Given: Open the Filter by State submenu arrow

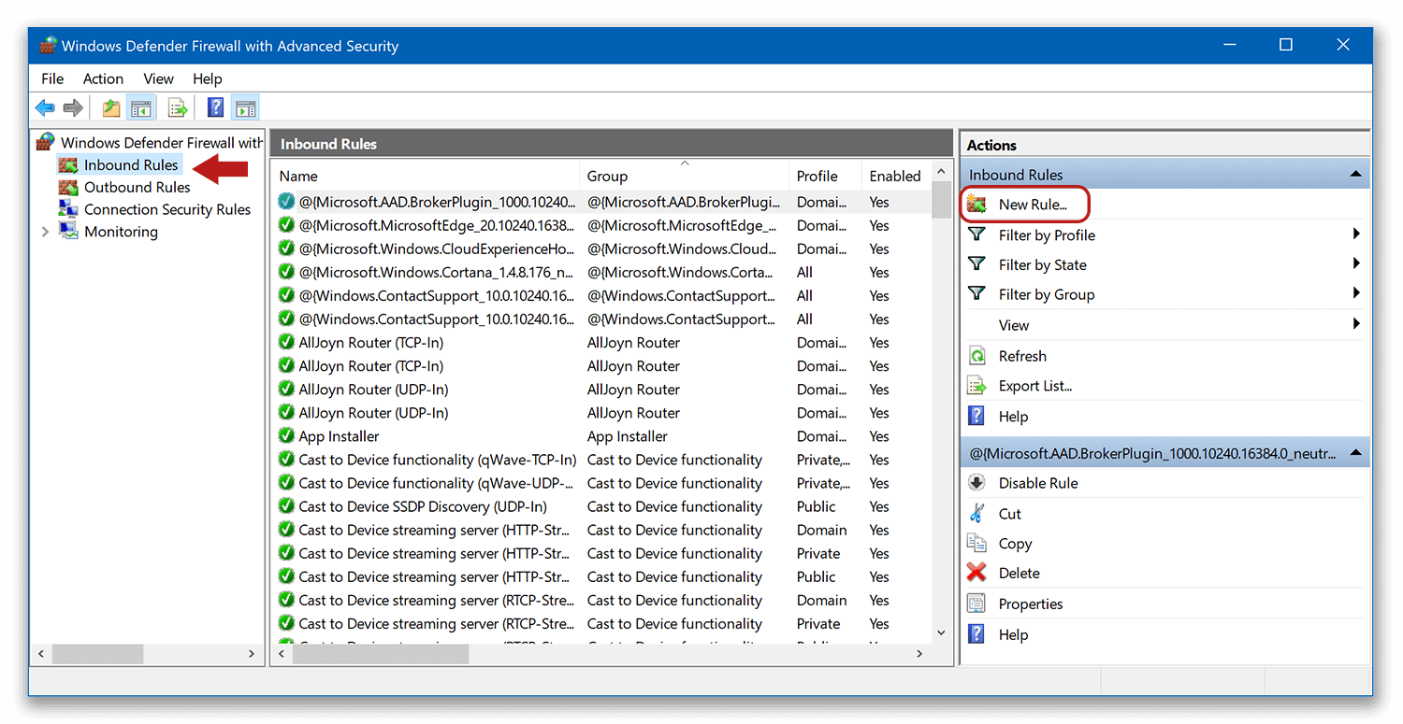Looking at the screenshot, I should [x=1356, y=264].
